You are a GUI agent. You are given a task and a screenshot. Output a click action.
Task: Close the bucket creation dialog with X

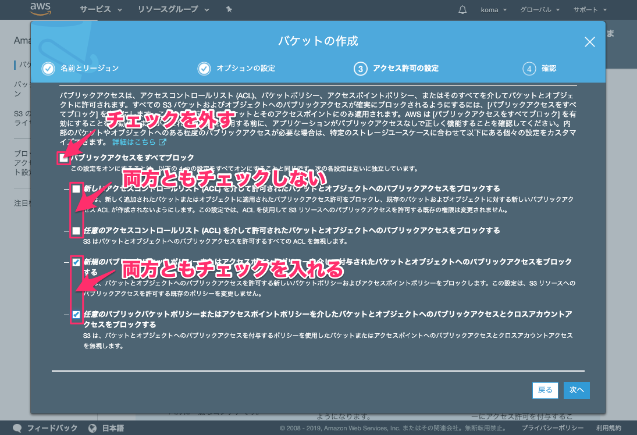click(x=589, y=42)
